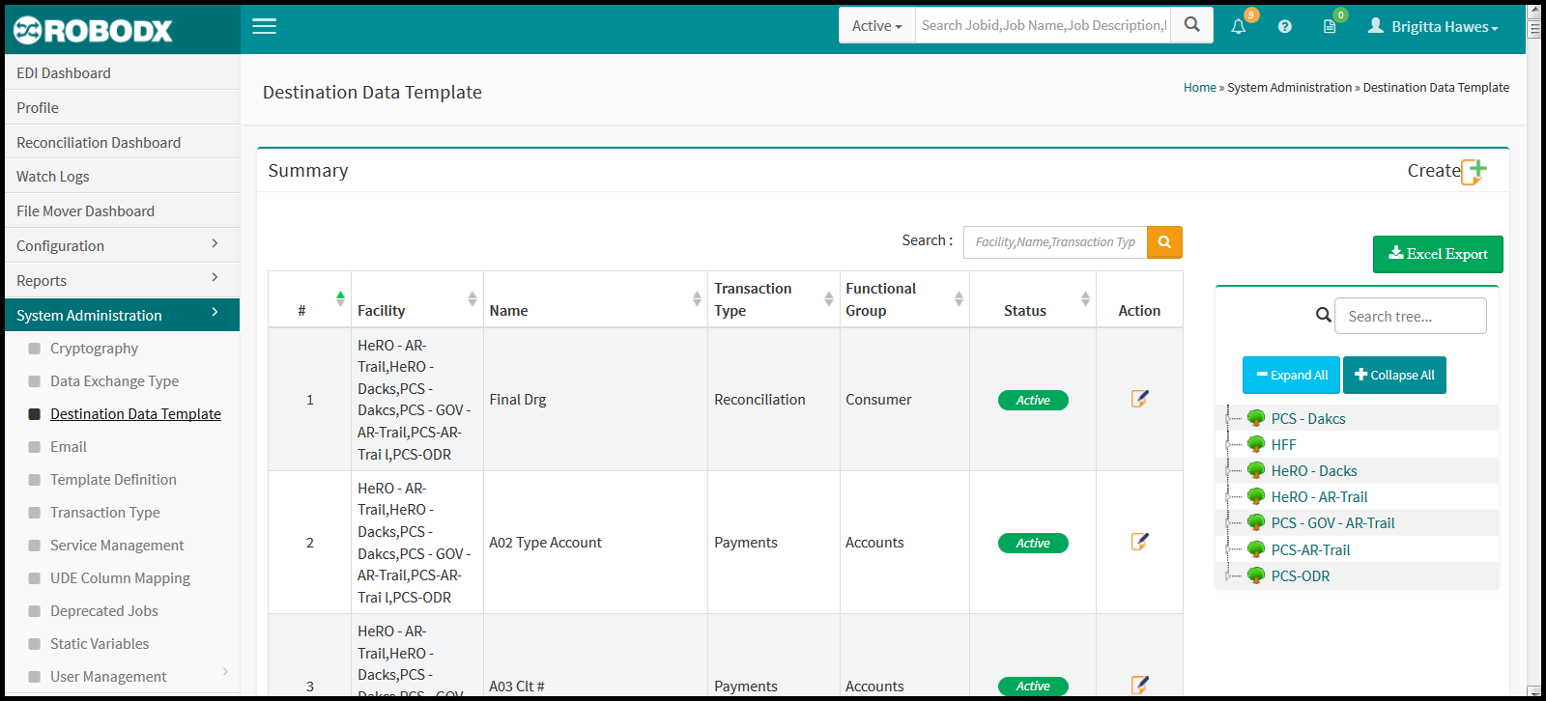Image resolution: width=1546 pixels, height=701 pixels.
Task: Open the notifications bell
Action: (1239, 27)
